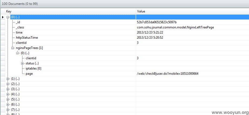Viewport: 249px width, 115px height.
Task: Expand document (7) {..}
Action: pos(8,110)
